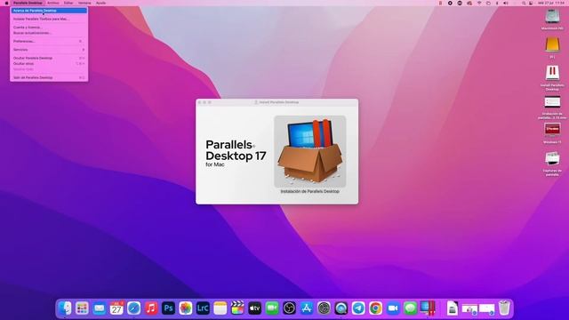Open Telegram from the Dock

358,308
